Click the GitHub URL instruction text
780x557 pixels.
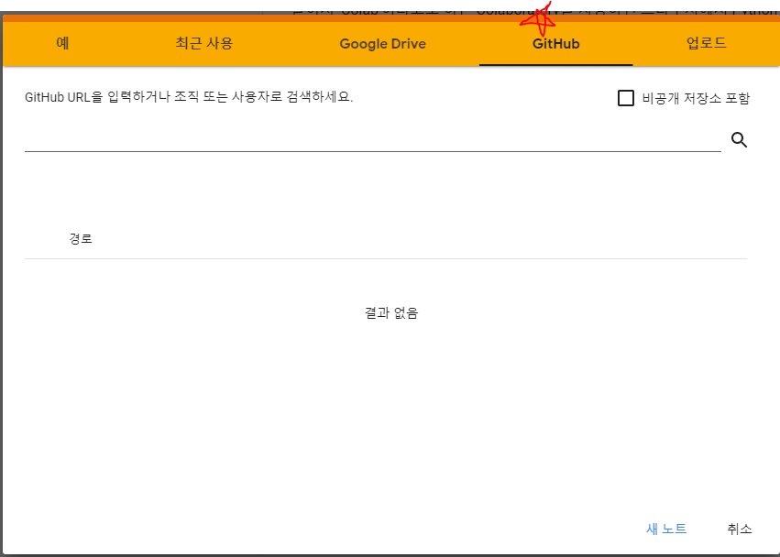(x=189, y=97)
